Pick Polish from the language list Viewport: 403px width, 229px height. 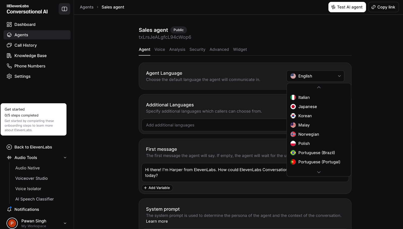(319, 143)
